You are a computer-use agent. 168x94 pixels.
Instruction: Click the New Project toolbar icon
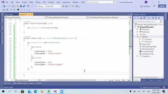click(x=13, y=6)
